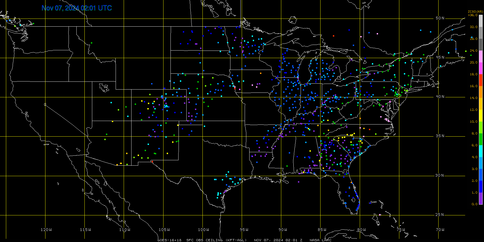Click the amber 12.0–14.0 legend segment
484x242 pixels.
(481, 104)
